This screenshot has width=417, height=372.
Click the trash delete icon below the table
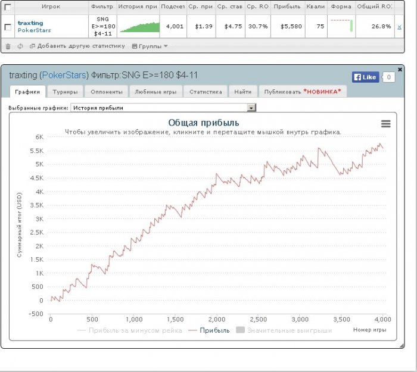pyautogui.click(x=8, y=46)
